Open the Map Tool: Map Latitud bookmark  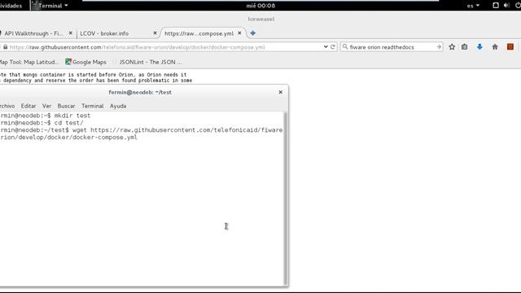click(29, 62)
